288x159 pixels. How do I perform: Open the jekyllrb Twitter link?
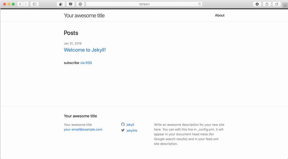pos(132,130)
